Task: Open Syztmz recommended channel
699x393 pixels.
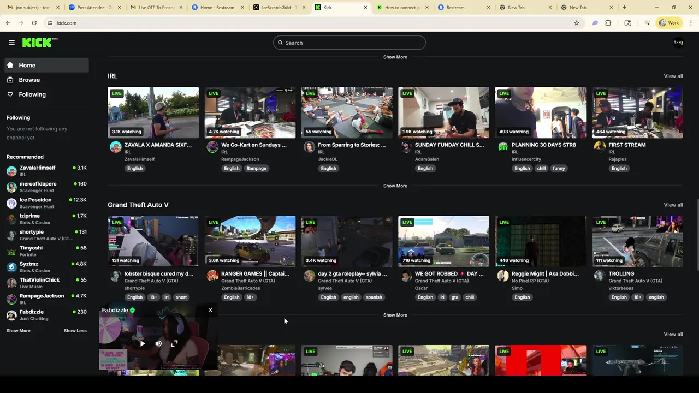Action: click(46, 267)
